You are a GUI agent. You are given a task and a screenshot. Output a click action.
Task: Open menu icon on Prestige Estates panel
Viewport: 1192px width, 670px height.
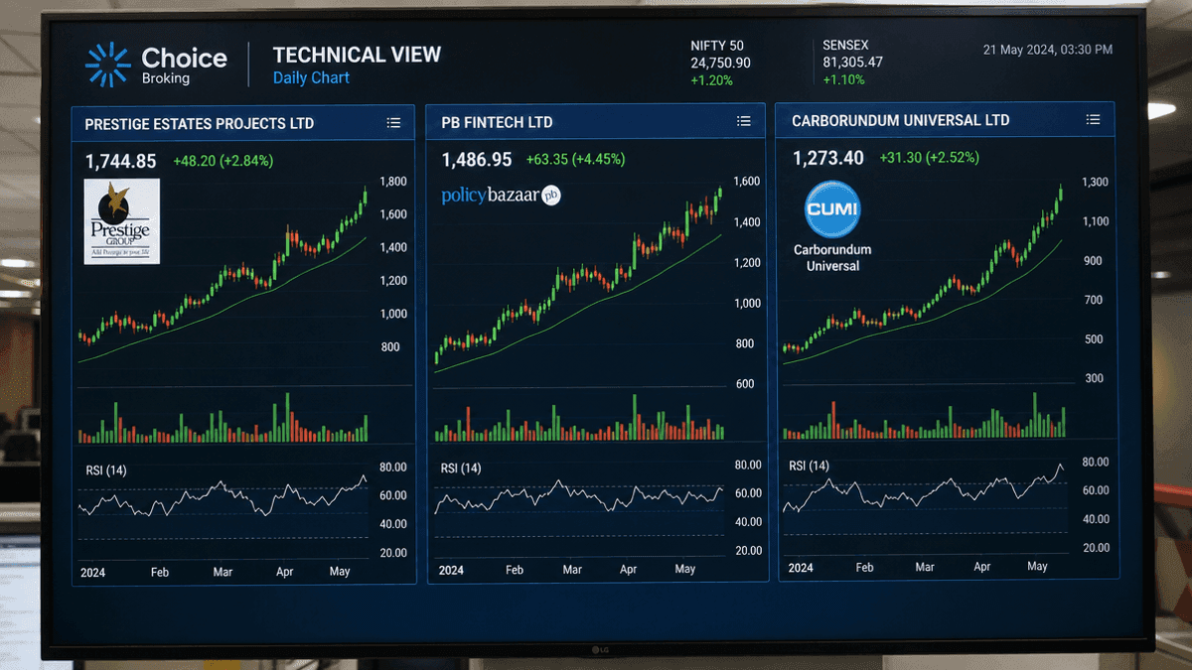coord(393,123)
